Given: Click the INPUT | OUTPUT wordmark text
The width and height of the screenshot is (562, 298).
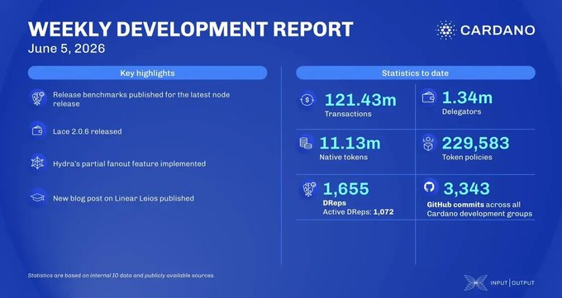Looking at the screenshot, I should tap(512, 283).
